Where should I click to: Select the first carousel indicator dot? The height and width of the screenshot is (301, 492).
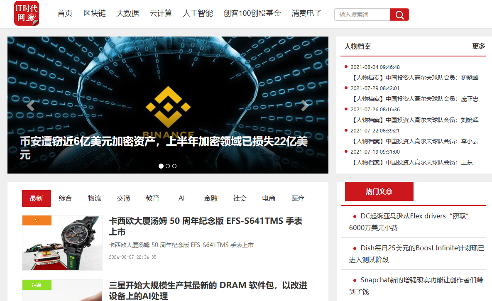[161, 166]
